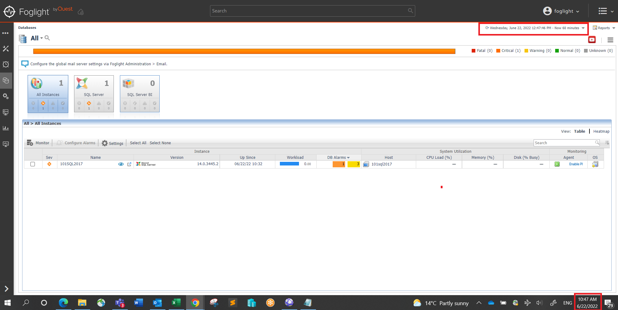
Task: Click the Monitor button
Action: pos(38,143)
